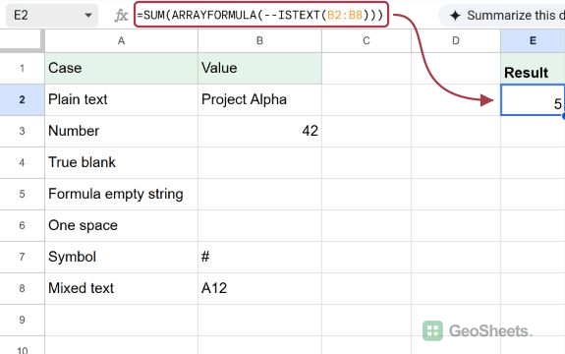Click the Name box showing E2

pyautogui.click(x=51, y=16)
